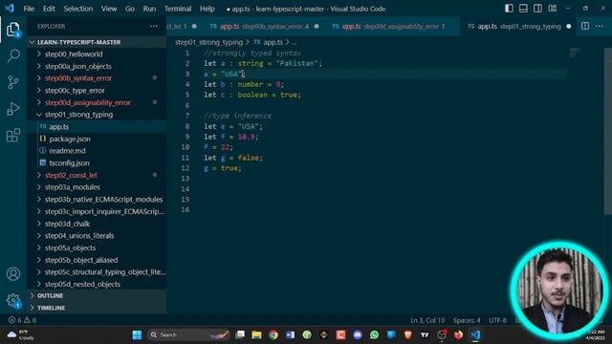Open editor more actions ellipsis

click(600, 26)
